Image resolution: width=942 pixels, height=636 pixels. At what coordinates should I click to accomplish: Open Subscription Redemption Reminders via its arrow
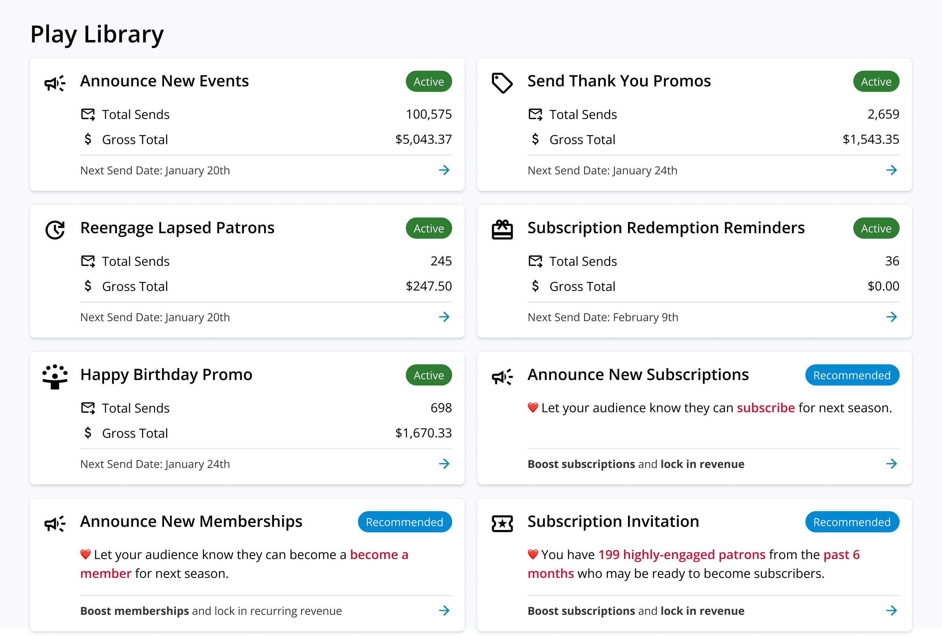tap(891, 316)
